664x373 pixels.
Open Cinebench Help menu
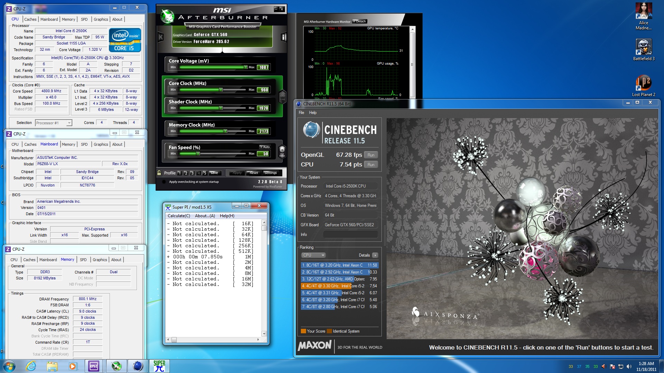[x=313, y=113]
